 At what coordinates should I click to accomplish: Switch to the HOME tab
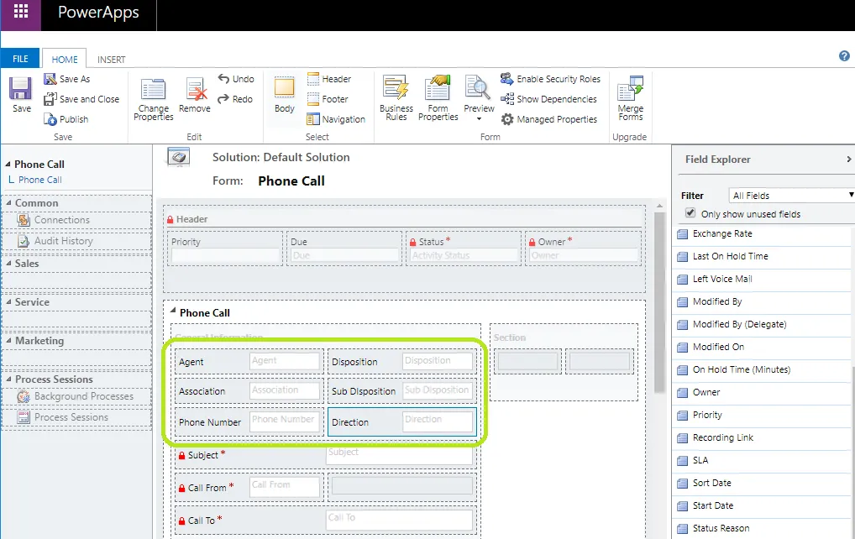(x=65, y=60)
